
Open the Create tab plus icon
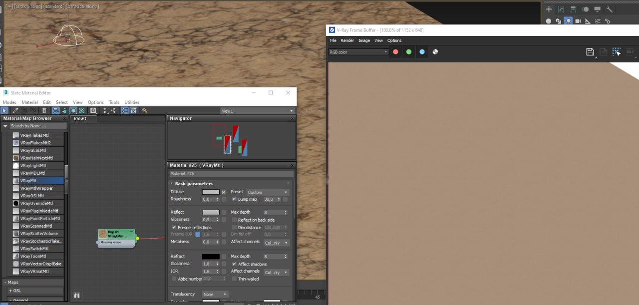(x=549, y=9)
